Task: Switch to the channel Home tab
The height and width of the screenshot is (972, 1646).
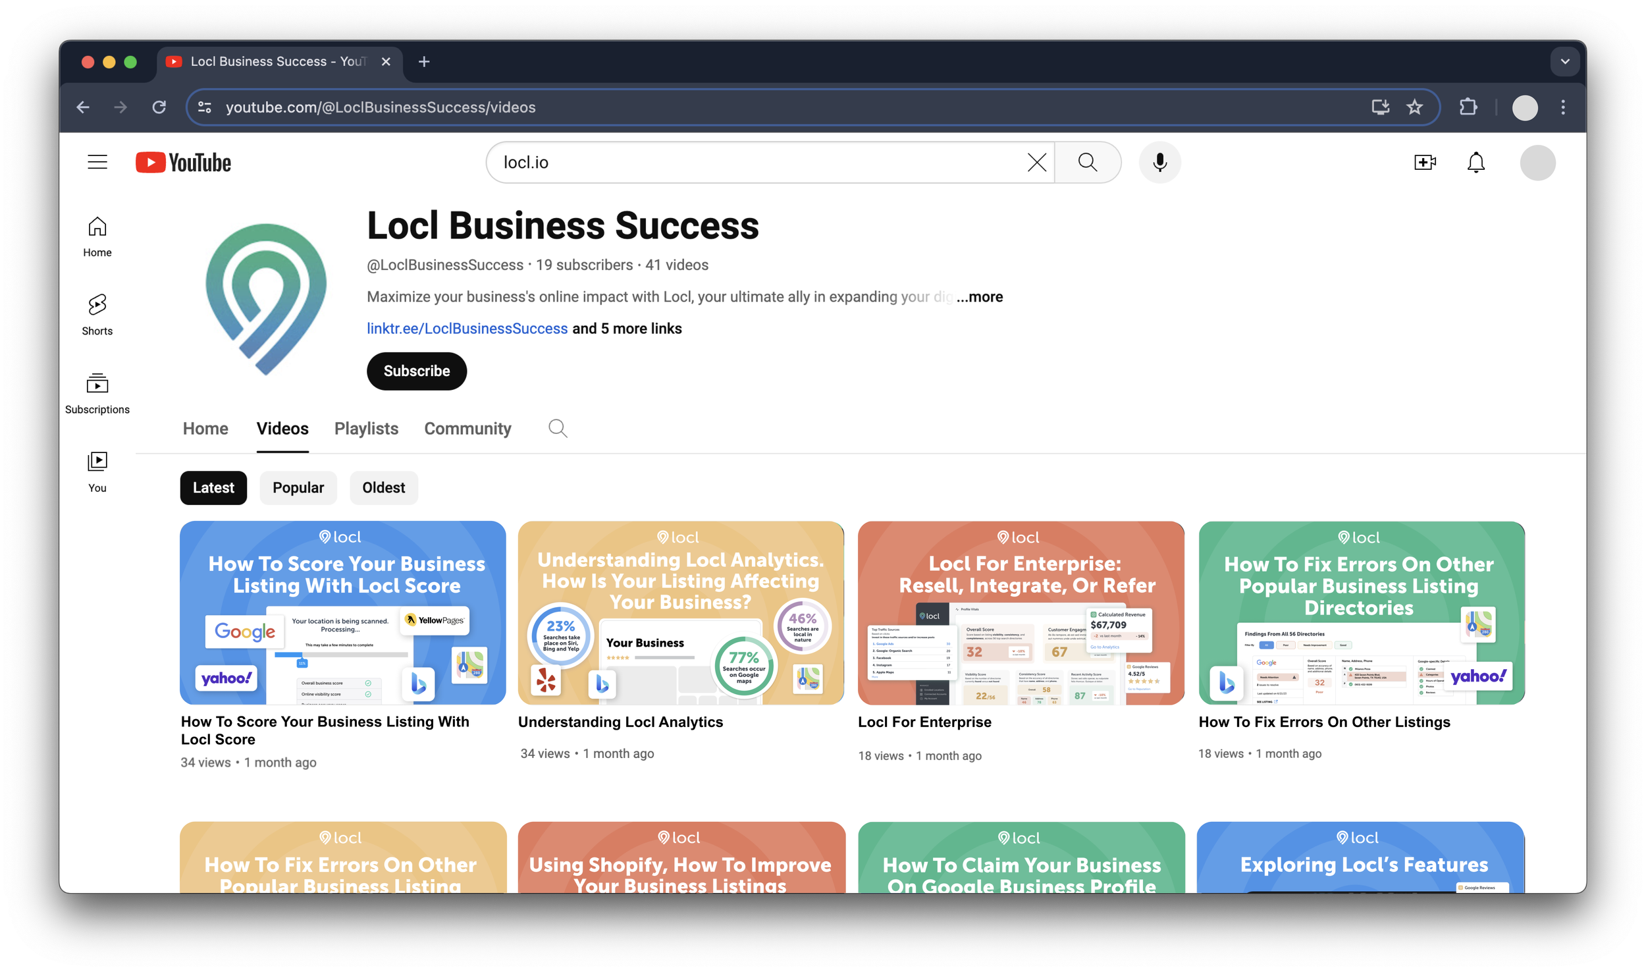Action: tap(205, 428)
